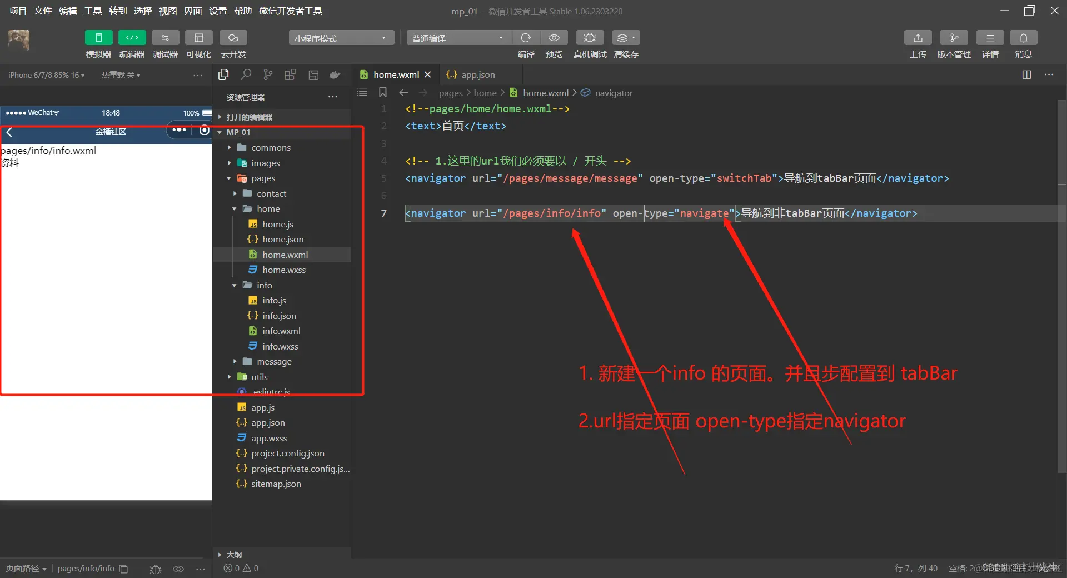Click the upload (上传) icon
This screenshot has width=1067, height=578.
click(x=918, y=38)
